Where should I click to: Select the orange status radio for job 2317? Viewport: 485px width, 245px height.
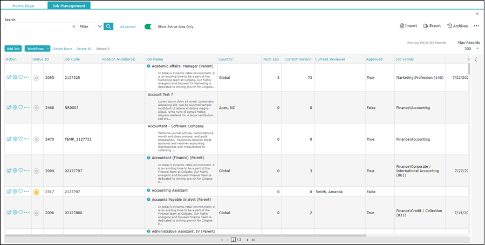click(x=37, y=192)
